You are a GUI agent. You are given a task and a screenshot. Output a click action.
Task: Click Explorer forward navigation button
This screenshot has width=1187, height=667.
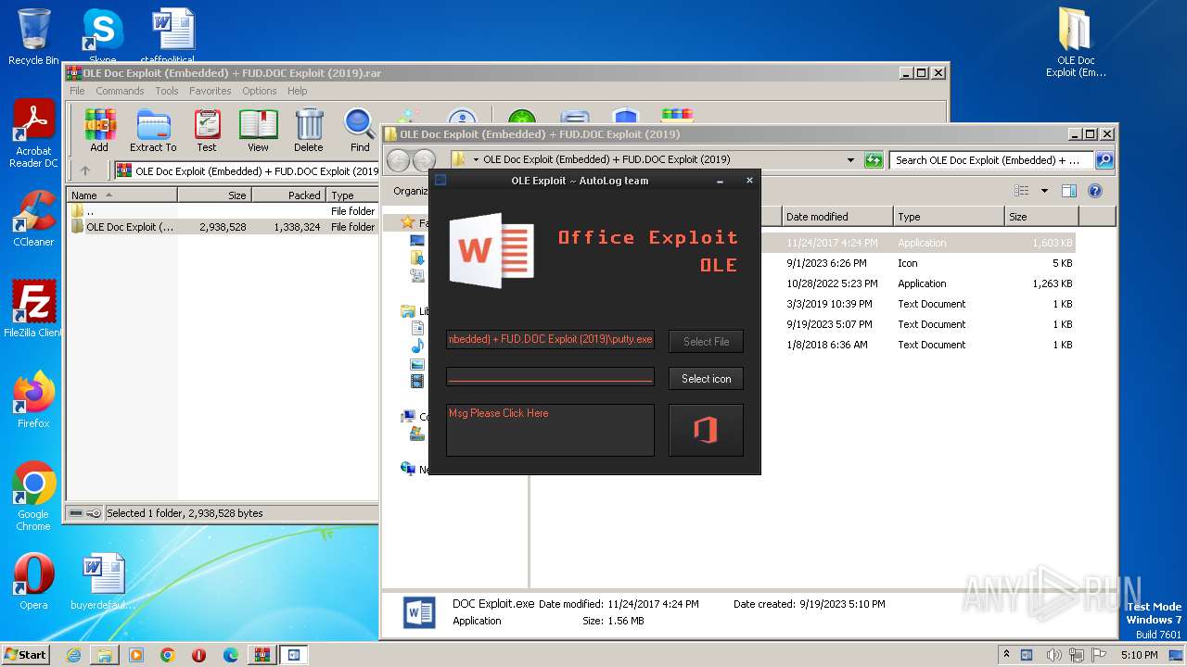[x=424, y=159]
